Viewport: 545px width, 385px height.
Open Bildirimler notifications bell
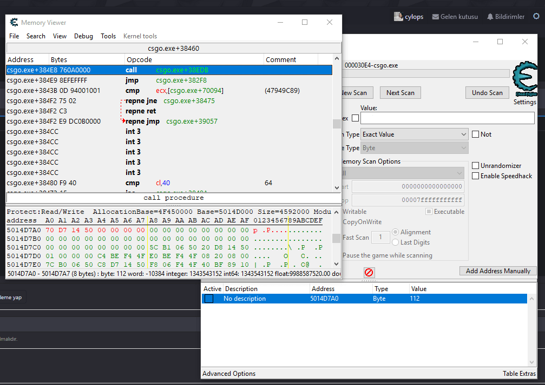505,17
